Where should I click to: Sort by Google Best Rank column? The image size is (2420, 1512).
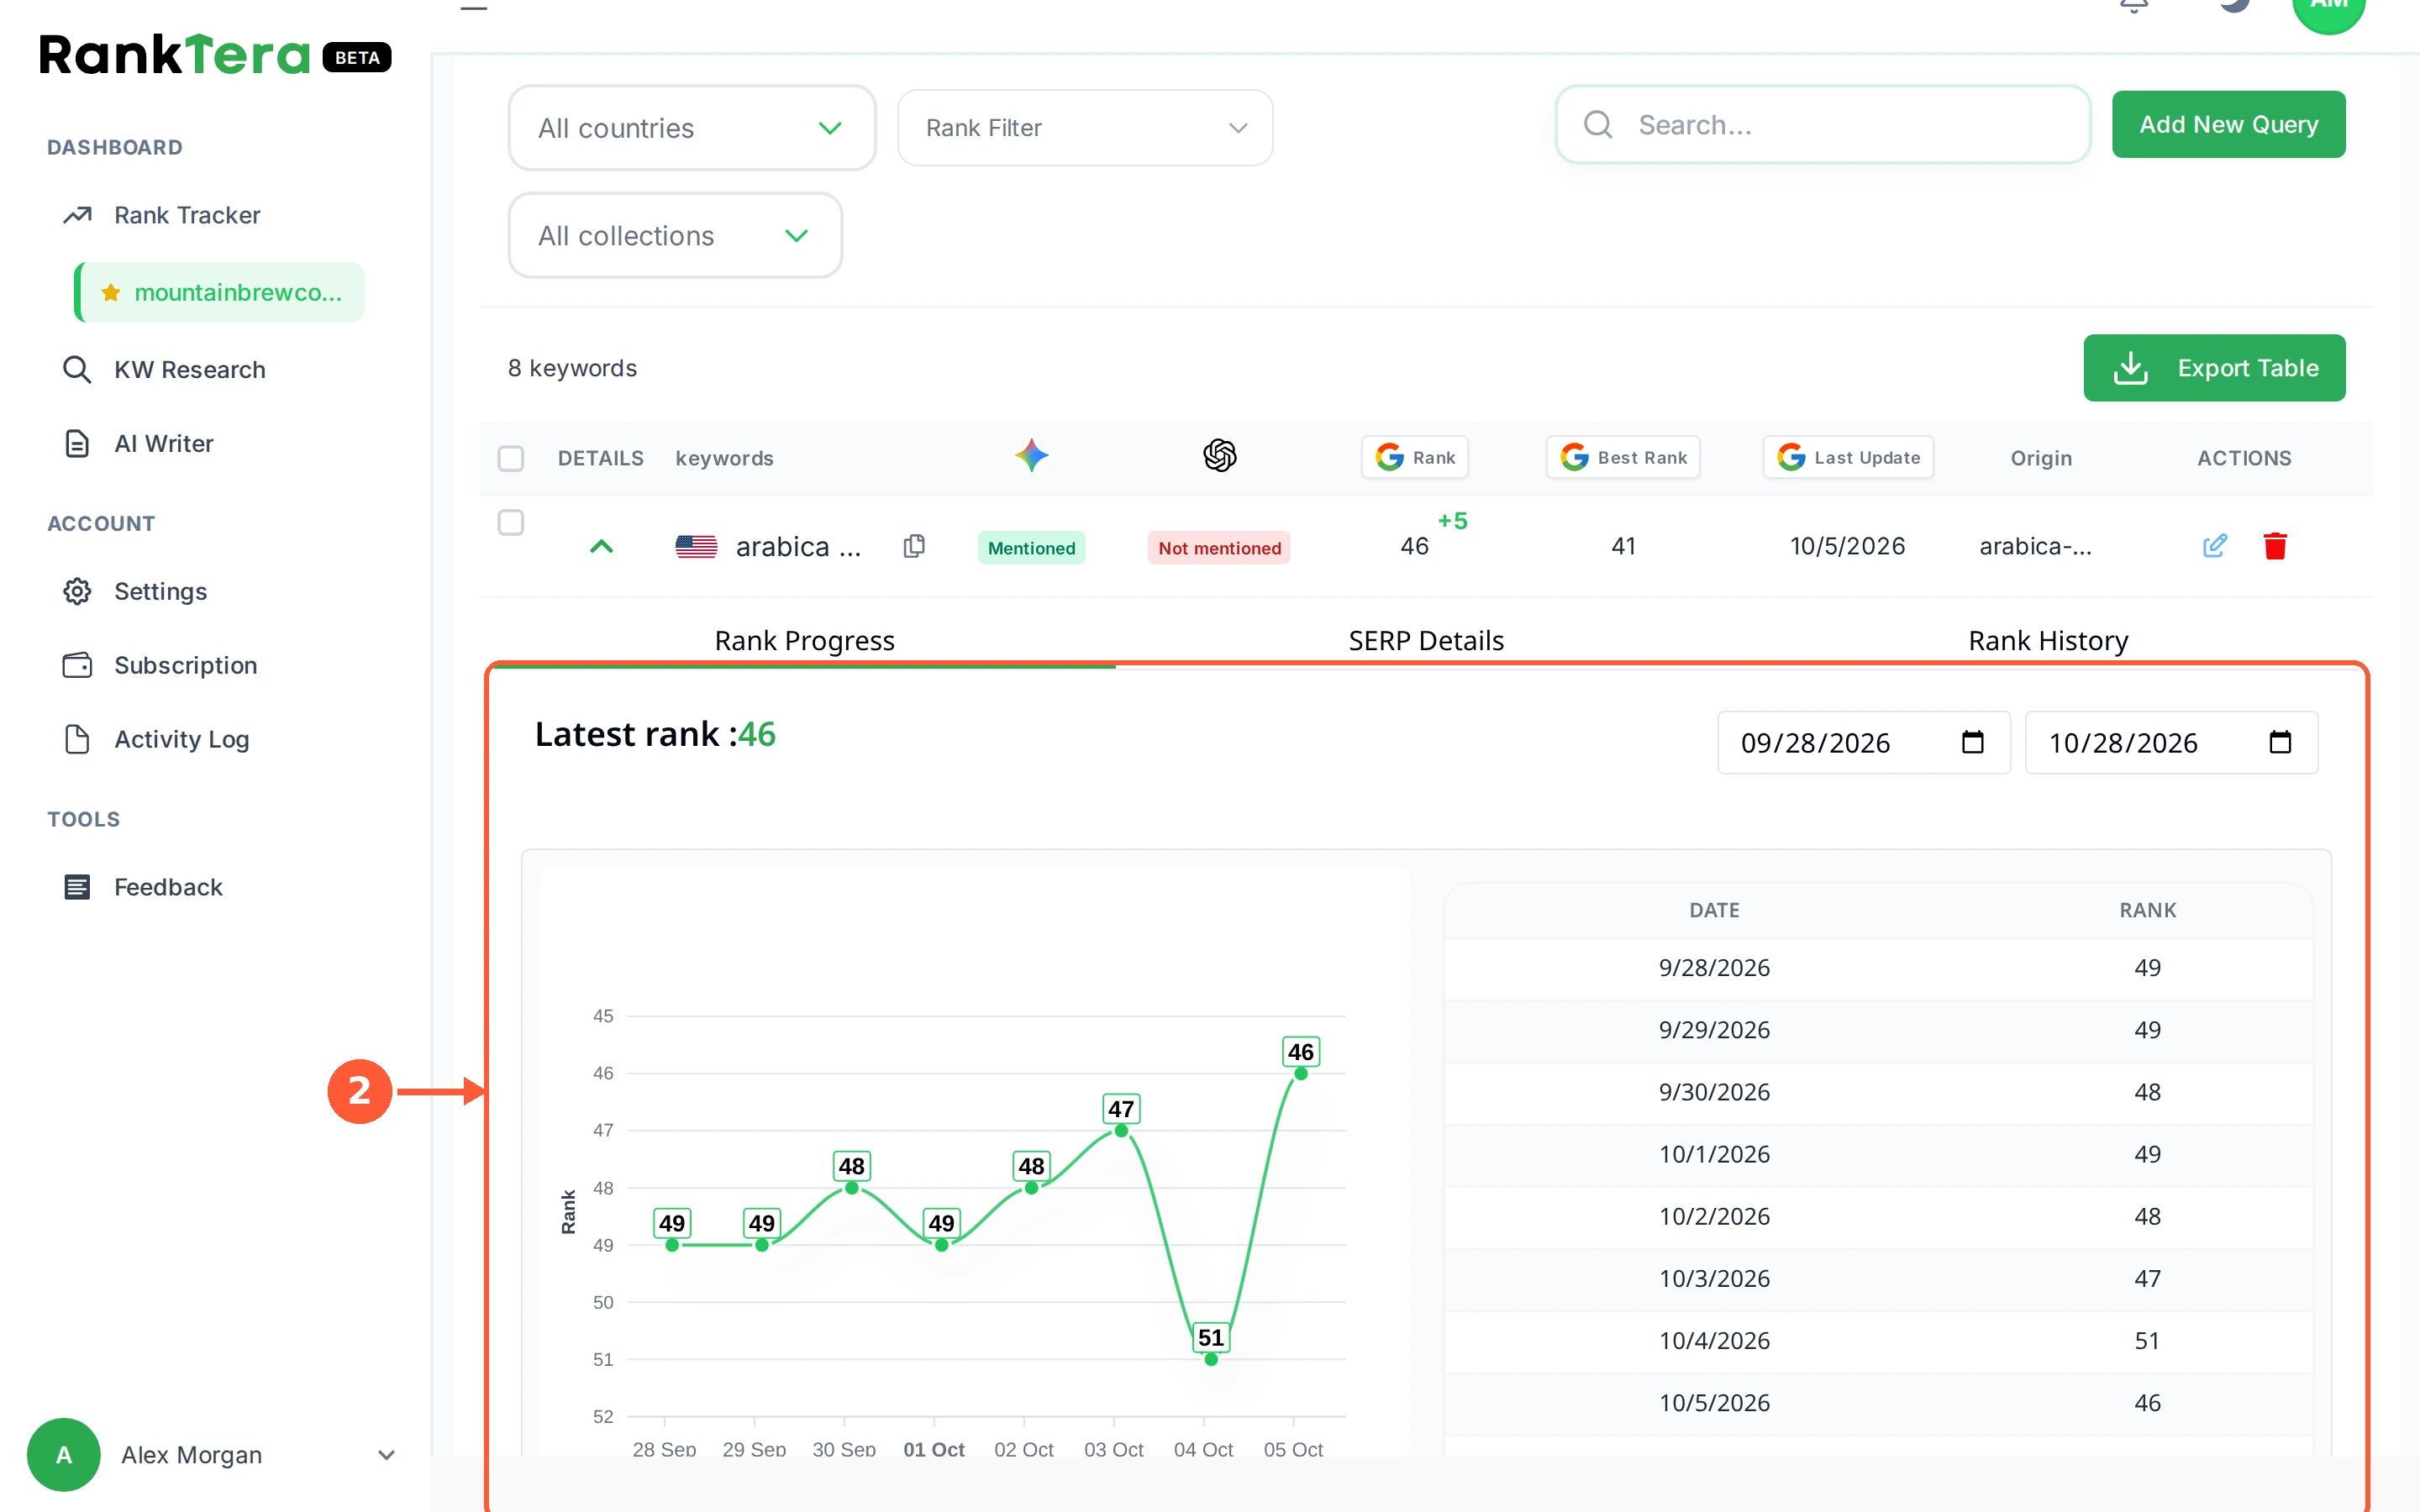[1623, 457]
